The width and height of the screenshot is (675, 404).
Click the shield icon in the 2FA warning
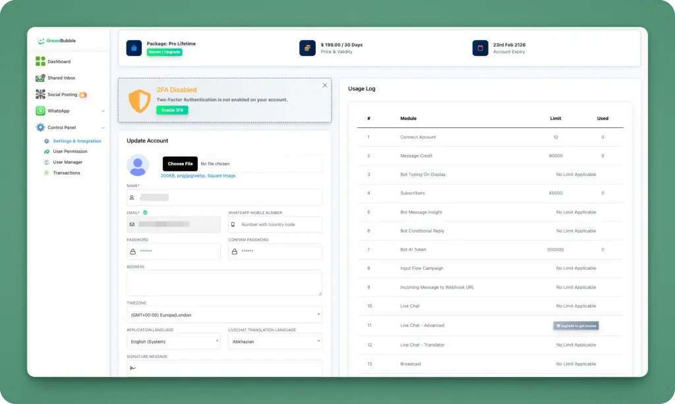click(x=138, y=100)
